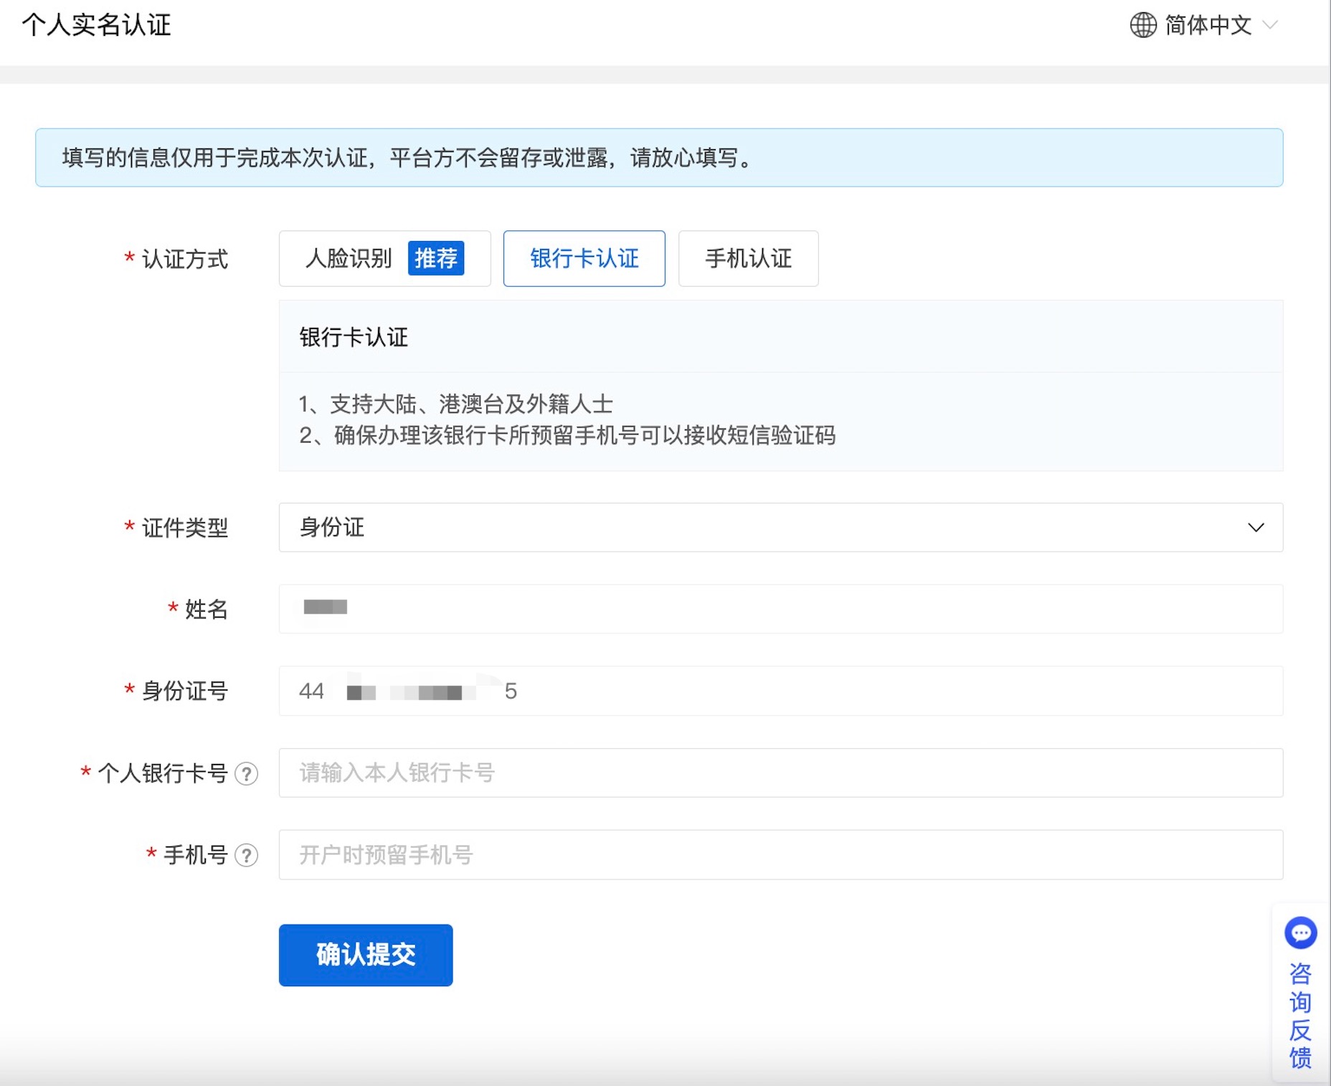Click the 身份证号 input field
1331x1086 pixels.
pos(780,691)
